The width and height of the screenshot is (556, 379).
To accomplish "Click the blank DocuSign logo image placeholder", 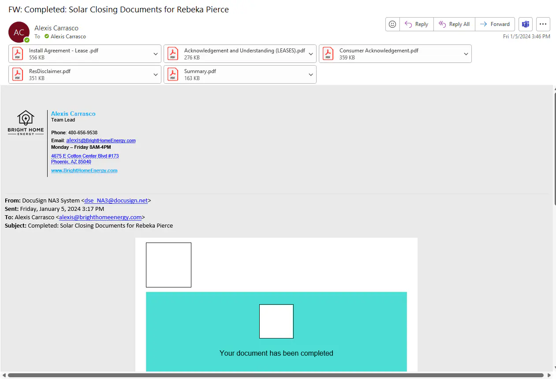I will click(x=168, y=265).
